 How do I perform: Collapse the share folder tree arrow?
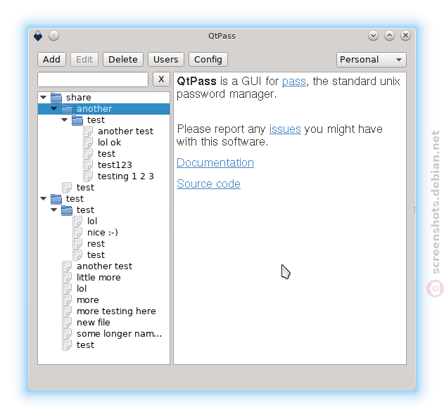click(x=44, y=97)
